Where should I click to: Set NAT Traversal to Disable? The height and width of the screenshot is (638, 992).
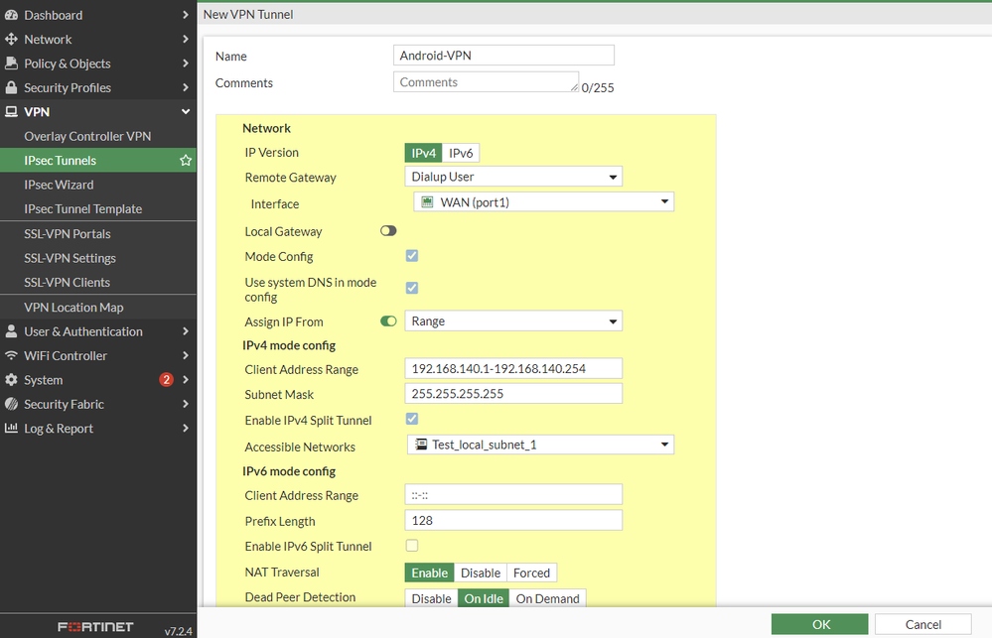tap(481, 573)
